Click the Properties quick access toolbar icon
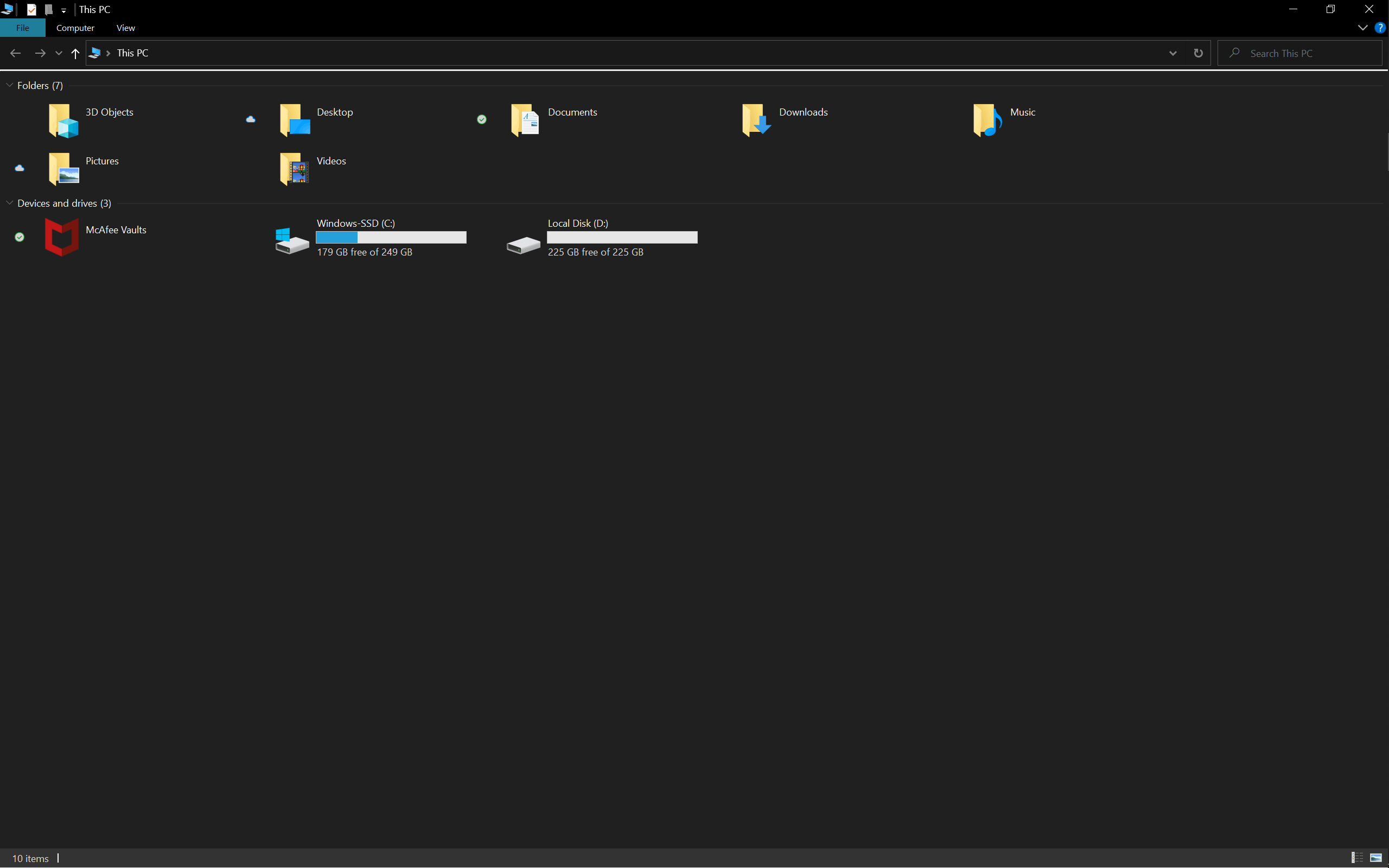The height and width of the screenshot is (868, 1389). tap(31, 10)
